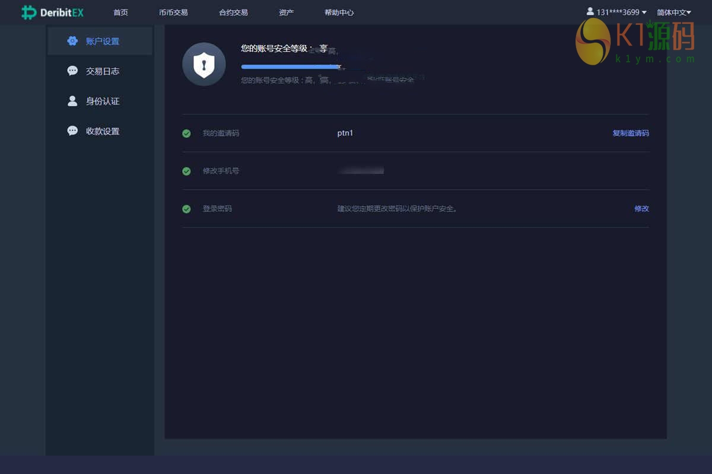Open the 首页 home page
The height and width of the screenshot is (474, 712).
[x=120, y=12]
